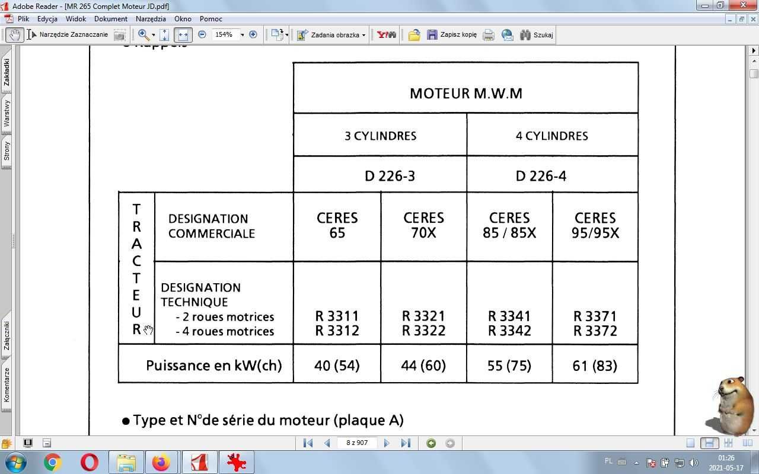Open the Narzędzia menu
Viewport: 759px width, 474px height.
pyautogui.click(x=151, y=18)
